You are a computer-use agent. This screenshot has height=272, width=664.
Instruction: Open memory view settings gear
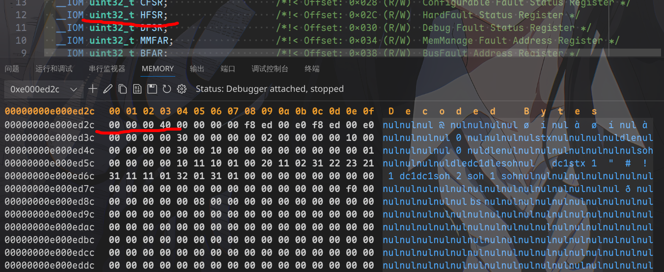point(182,89)
